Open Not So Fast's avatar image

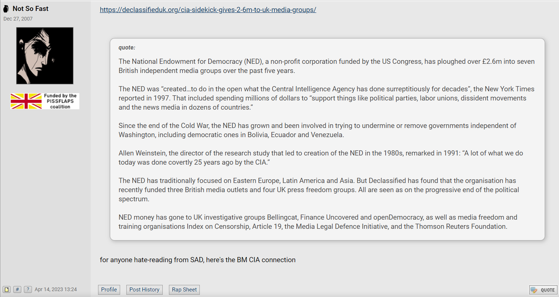point(45,56)
